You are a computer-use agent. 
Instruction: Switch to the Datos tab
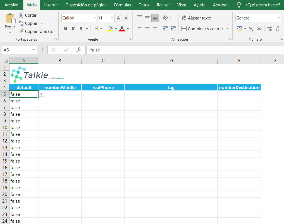click(144, 5)
